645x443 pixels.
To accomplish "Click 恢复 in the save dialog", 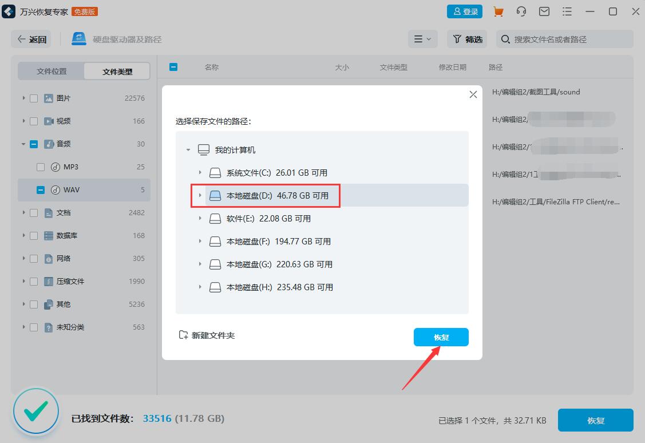I will (441, 337).
